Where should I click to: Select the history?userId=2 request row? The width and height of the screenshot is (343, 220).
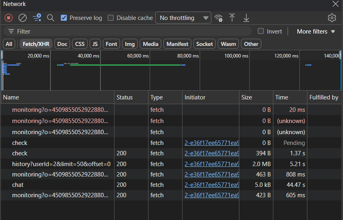[x=61, y=164]
